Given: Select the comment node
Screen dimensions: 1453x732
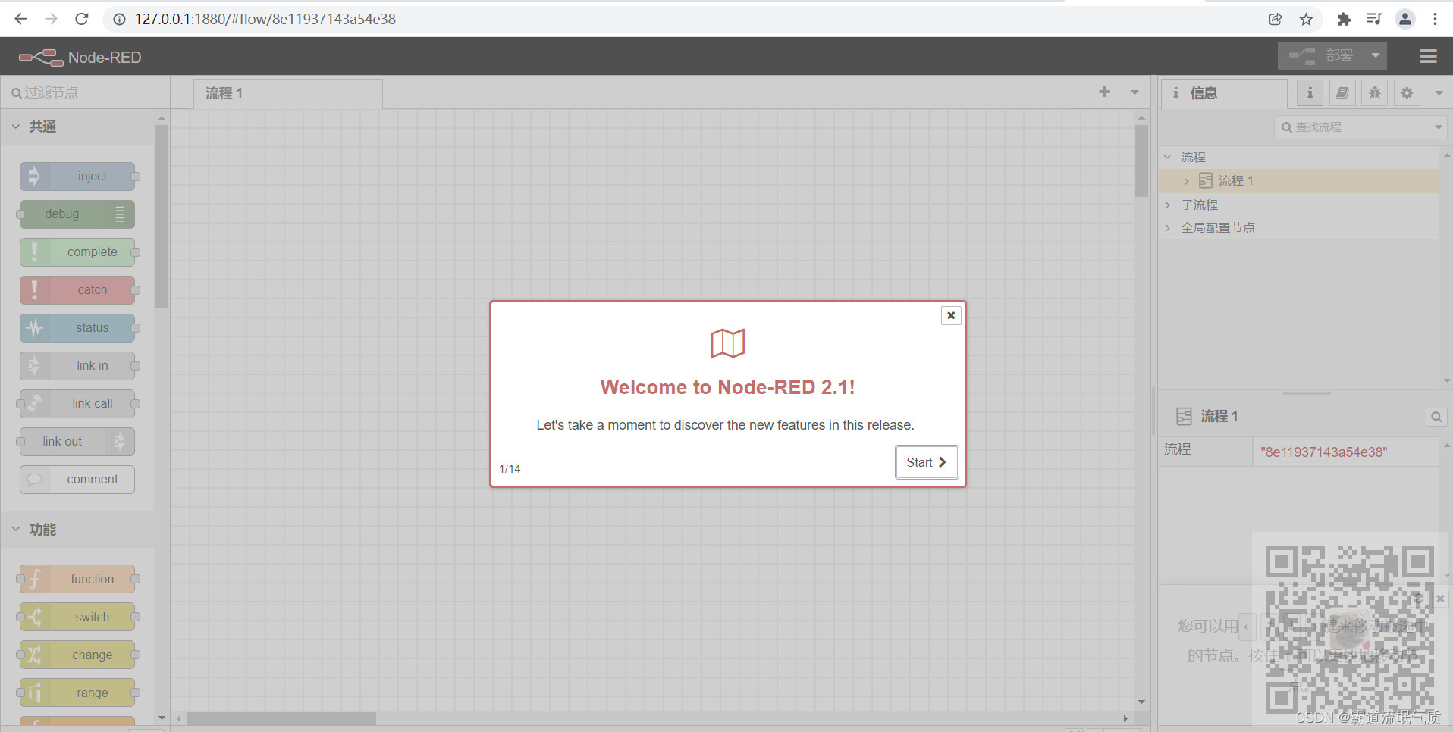Looking at the screenshot, I should [x=77, y=480].
